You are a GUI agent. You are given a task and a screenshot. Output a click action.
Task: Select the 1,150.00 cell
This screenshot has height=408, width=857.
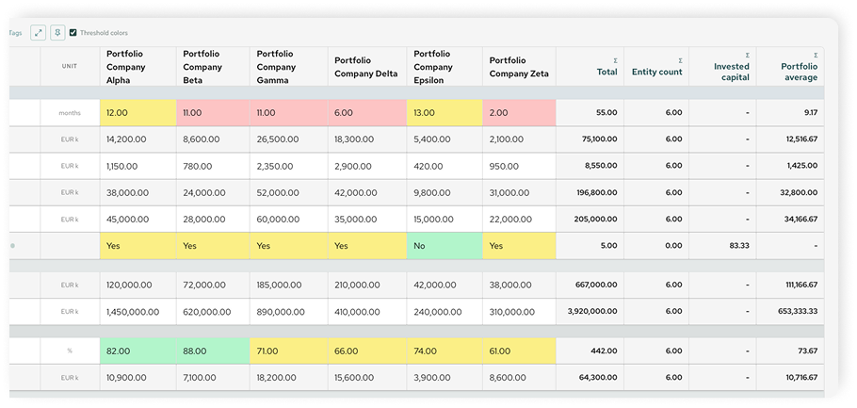[x=137, y=166]
